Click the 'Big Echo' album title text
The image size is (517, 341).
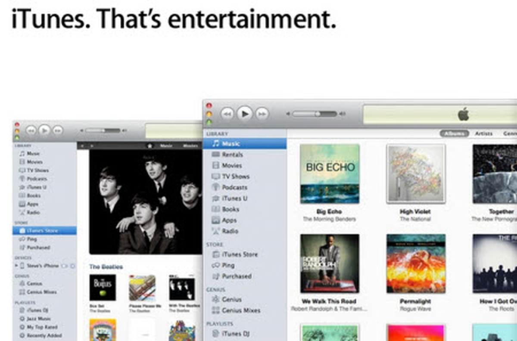(x=329, y=211)
